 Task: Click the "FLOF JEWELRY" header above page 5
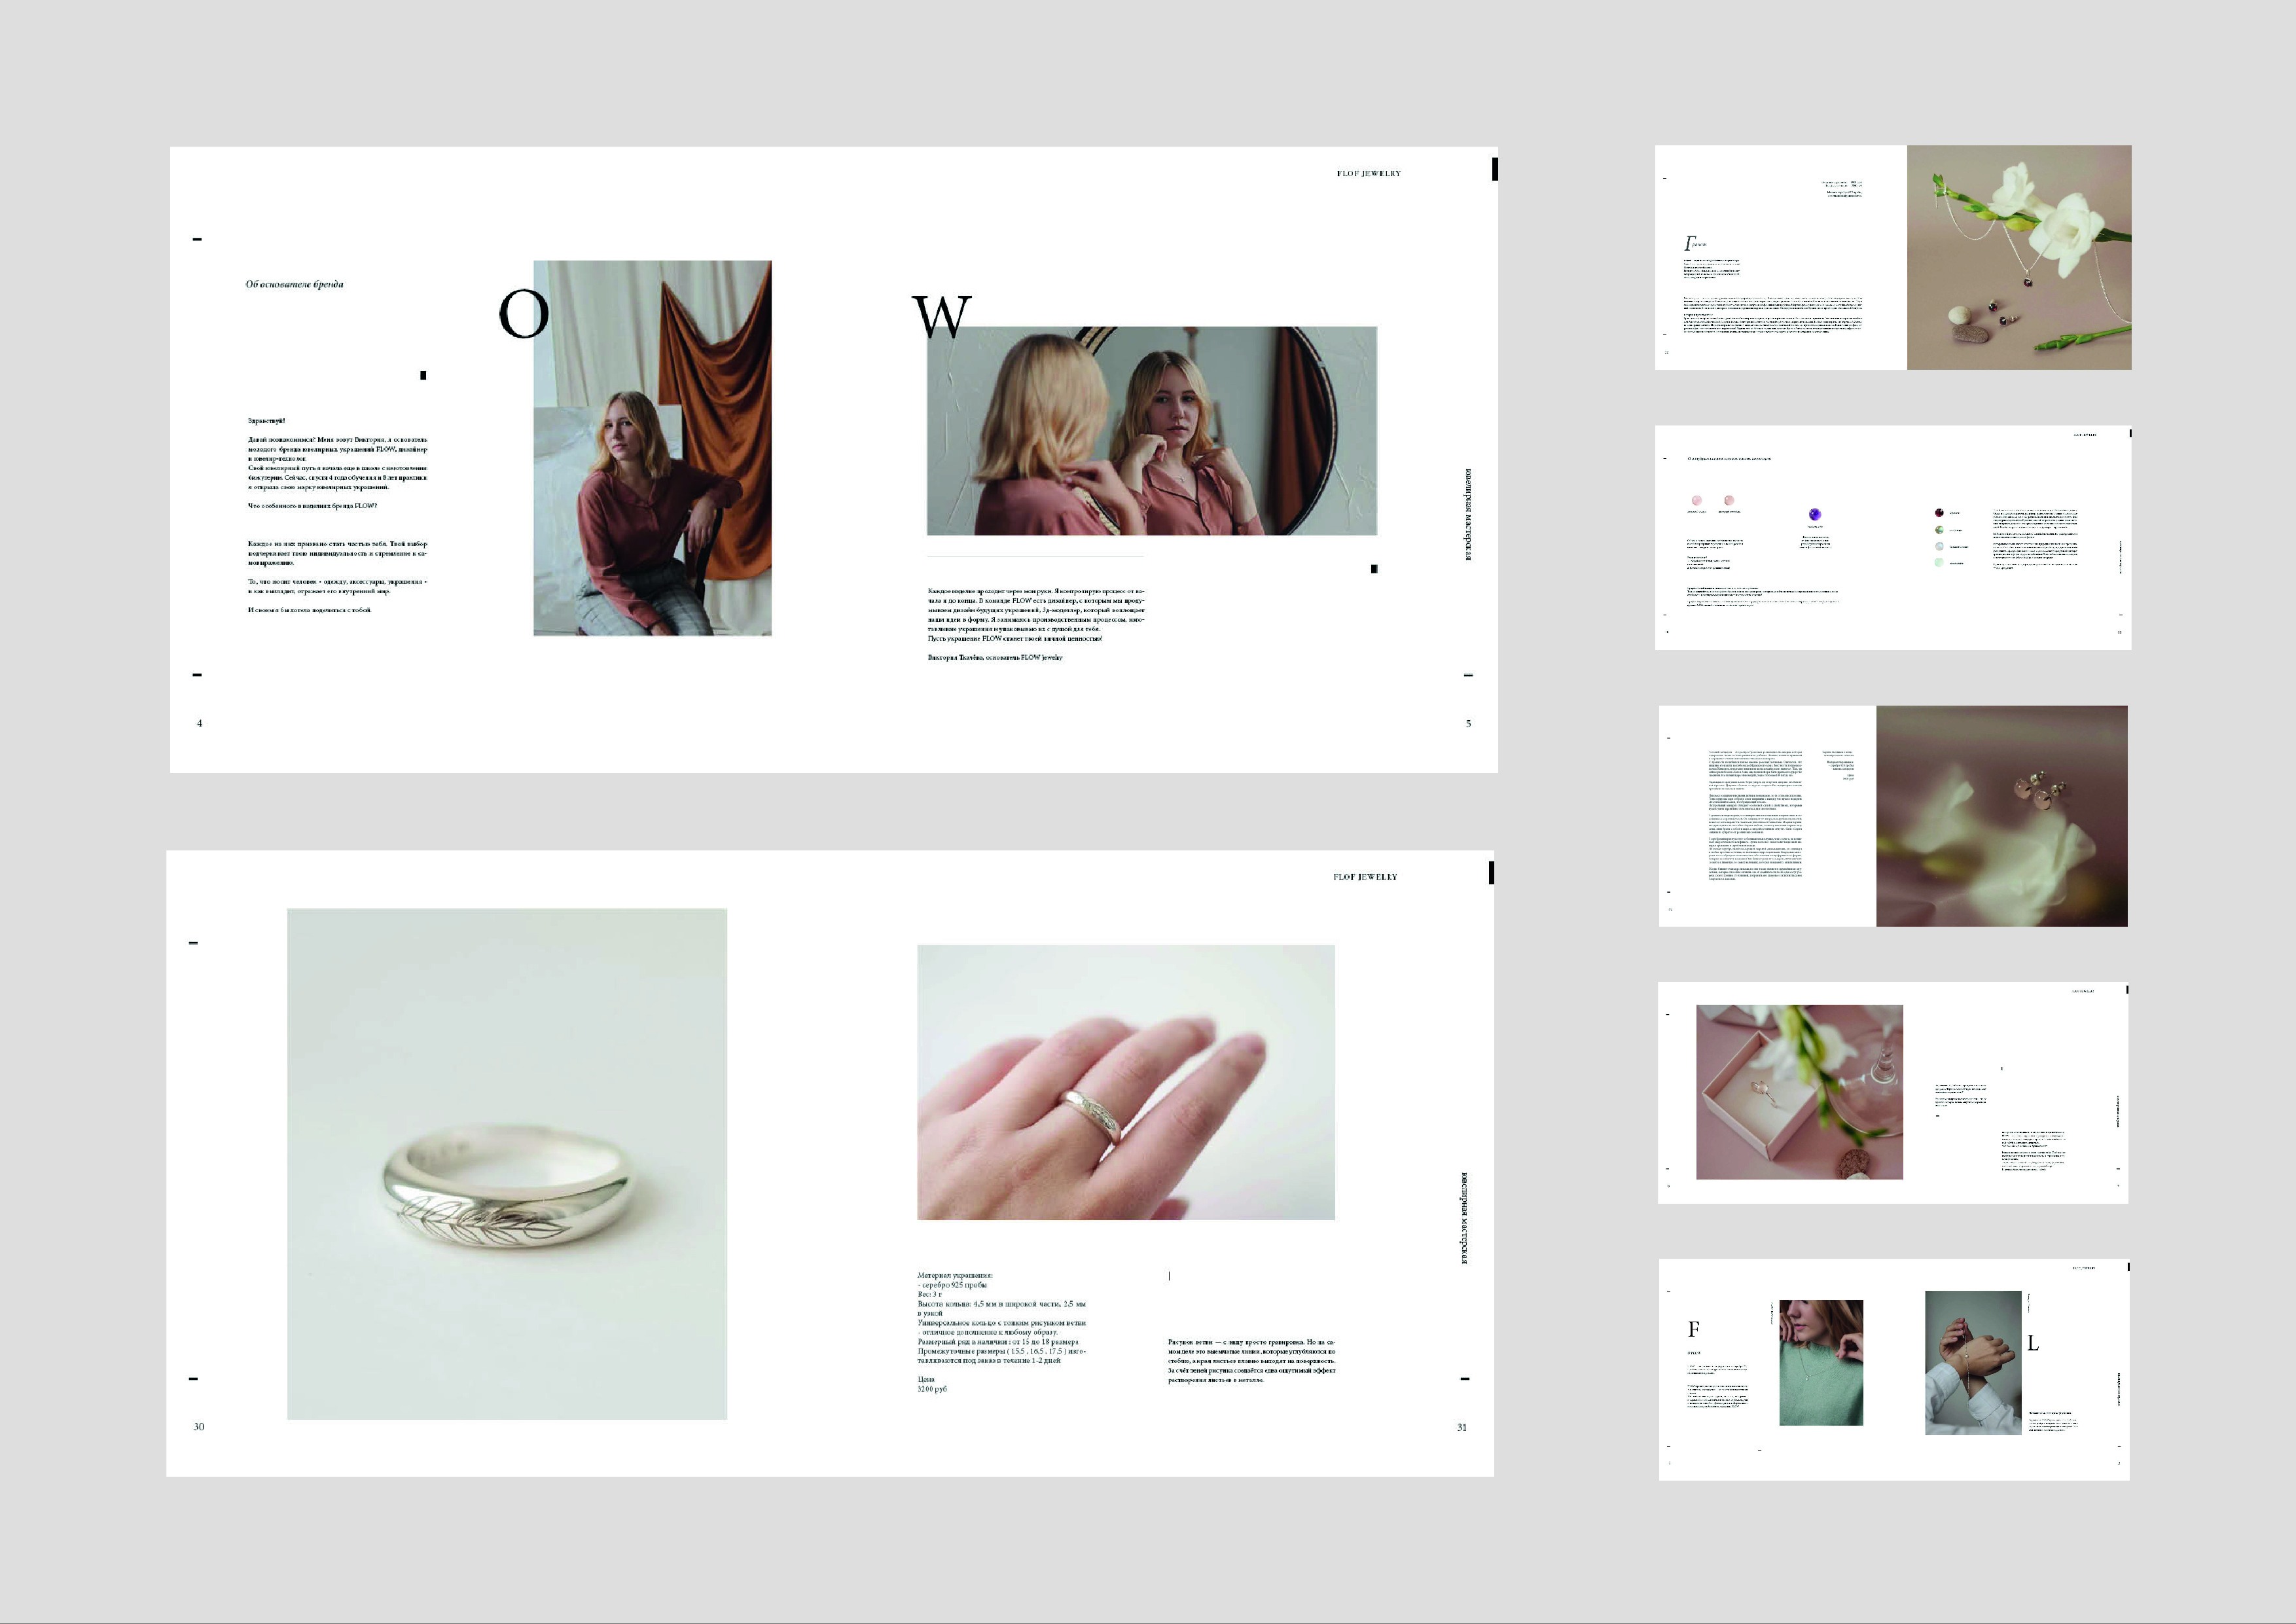coord(1369,174)
